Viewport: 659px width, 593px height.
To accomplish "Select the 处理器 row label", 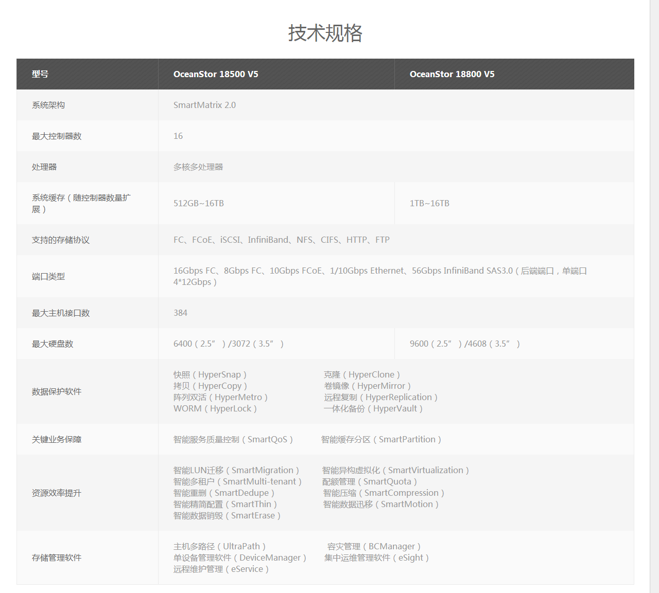I will click(44, 167).
